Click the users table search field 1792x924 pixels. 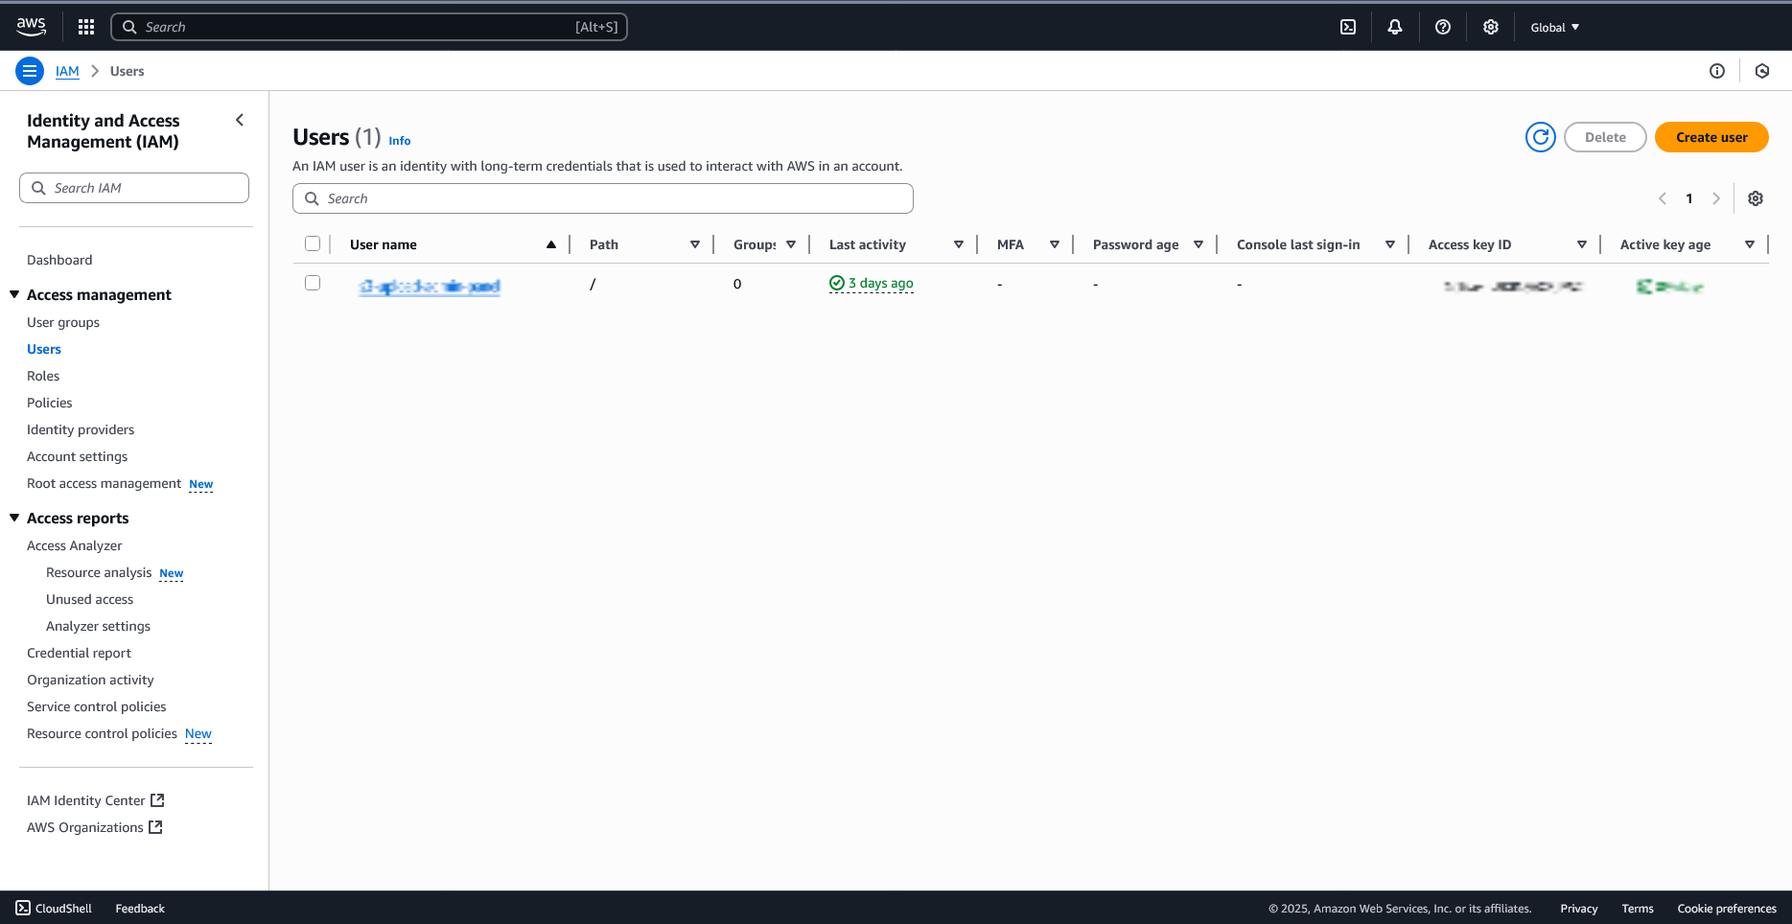pos(603,198)
